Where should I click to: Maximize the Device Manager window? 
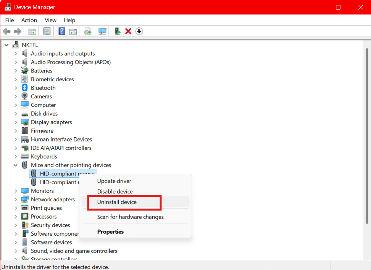[x=338, y=7]
